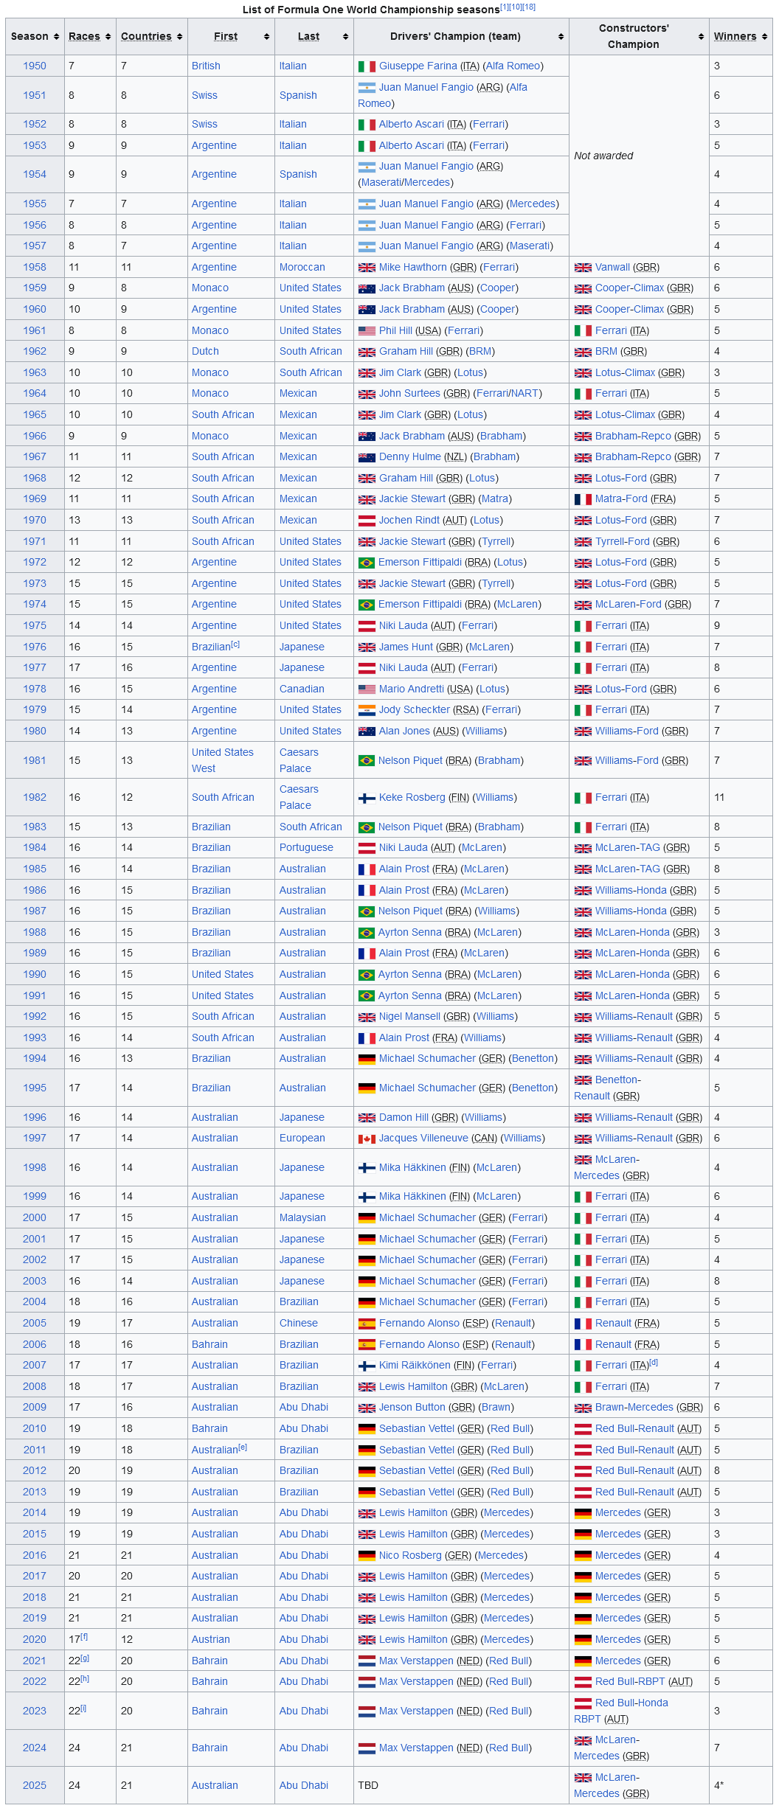The height and width of the screenshot is (1811, 779).
Task: Open the Canadian Grand Prix link
Action: [x=302, y=689]
